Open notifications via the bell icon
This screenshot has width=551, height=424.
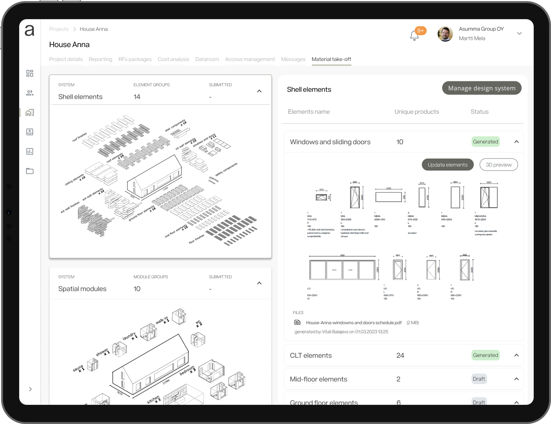(414, 35)
